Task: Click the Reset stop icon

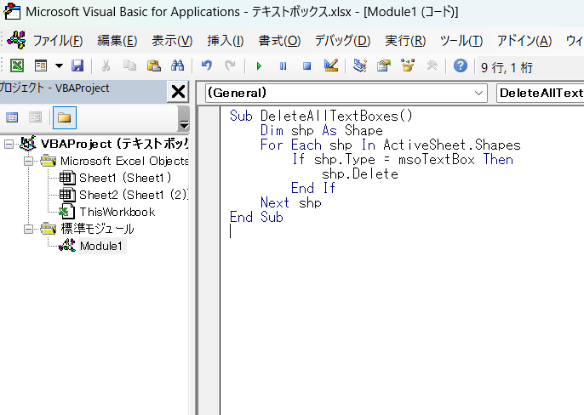Action: pos(306,65)
